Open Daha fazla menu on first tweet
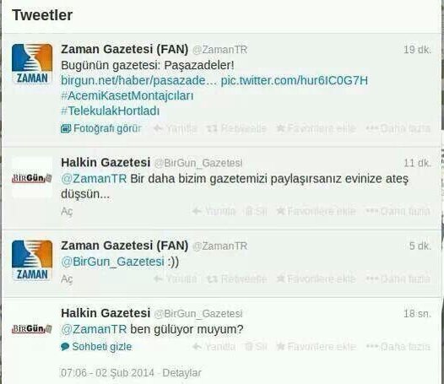This screenshot has width=444, height=384. 398,128
